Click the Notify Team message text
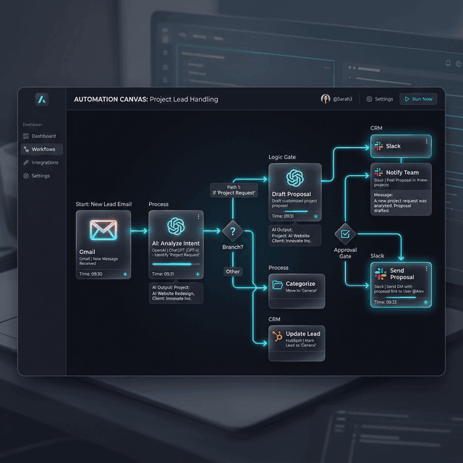Image resolution: width=463 pixels, height=463 pixels. pos(400,203)
